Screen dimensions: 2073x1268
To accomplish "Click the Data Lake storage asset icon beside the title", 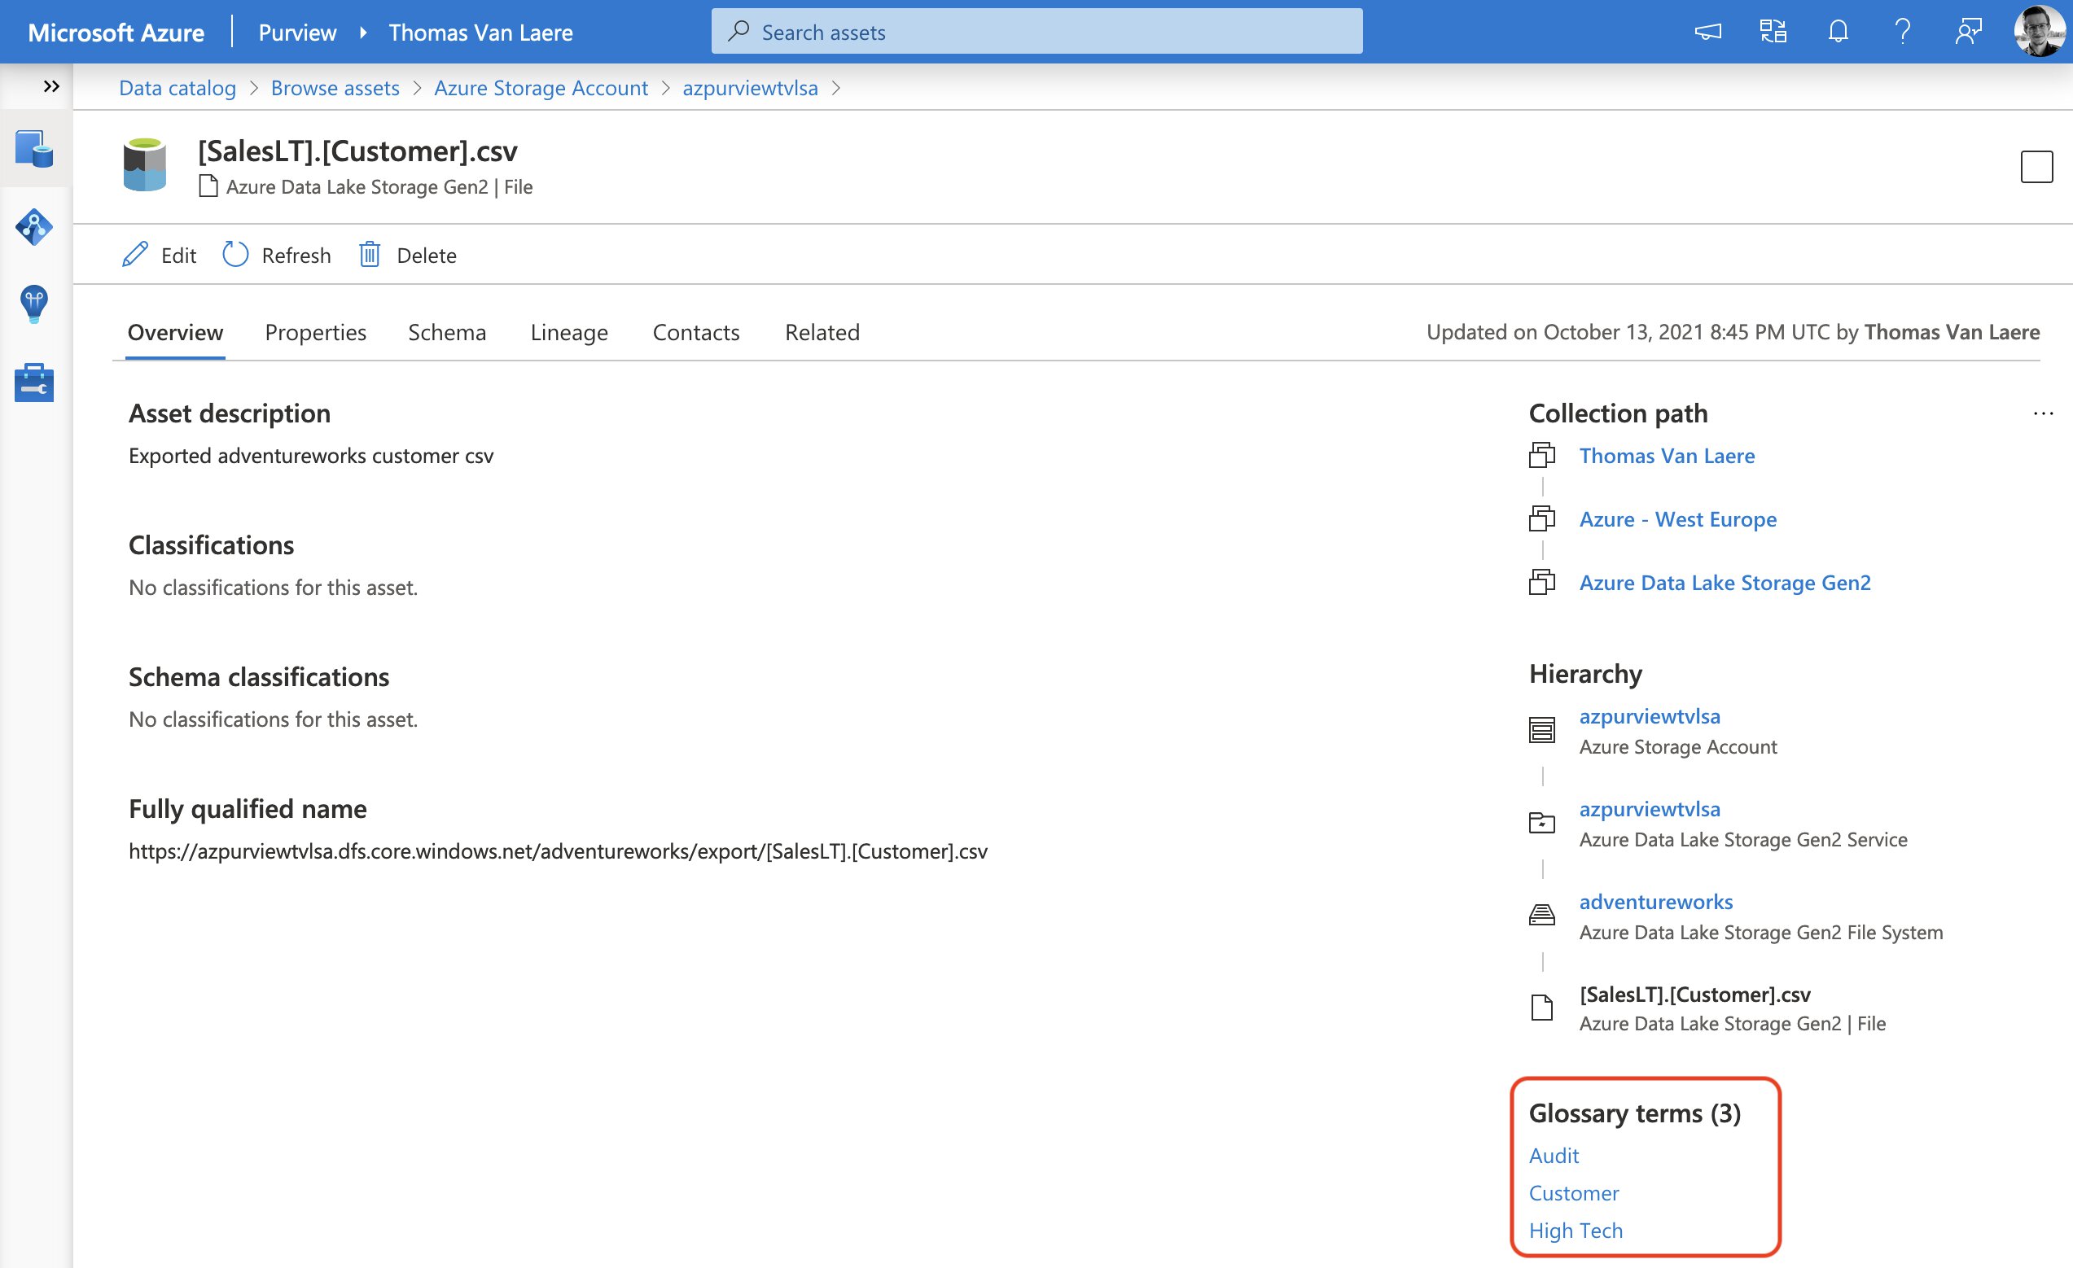I will tap(145, 166).
